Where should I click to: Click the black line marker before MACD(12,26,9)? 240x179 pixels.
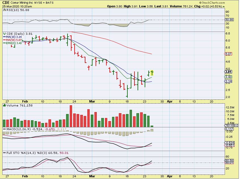click(5, 129)
